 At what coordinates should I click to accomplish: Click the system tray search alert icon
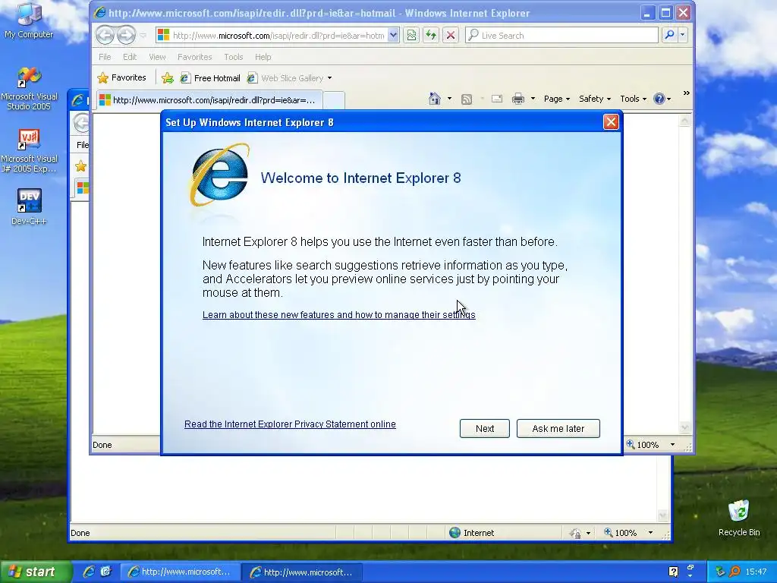point(735,572)
